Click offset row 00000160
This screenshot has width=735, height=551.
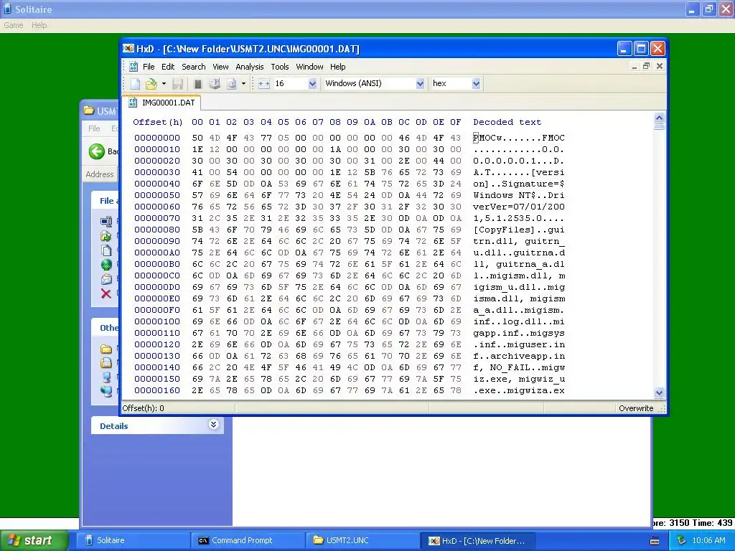pos(157,390)
